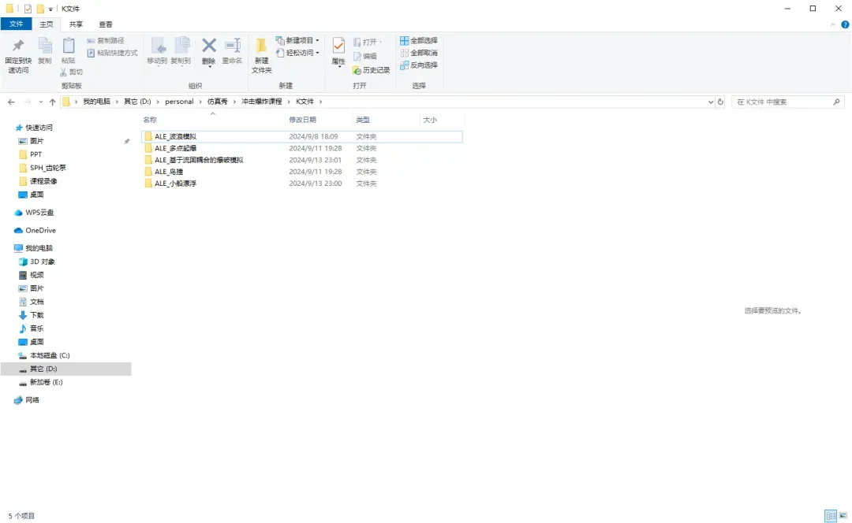
Task: Switch to the 查看 ribbon tab
Action: pos(106,24)
